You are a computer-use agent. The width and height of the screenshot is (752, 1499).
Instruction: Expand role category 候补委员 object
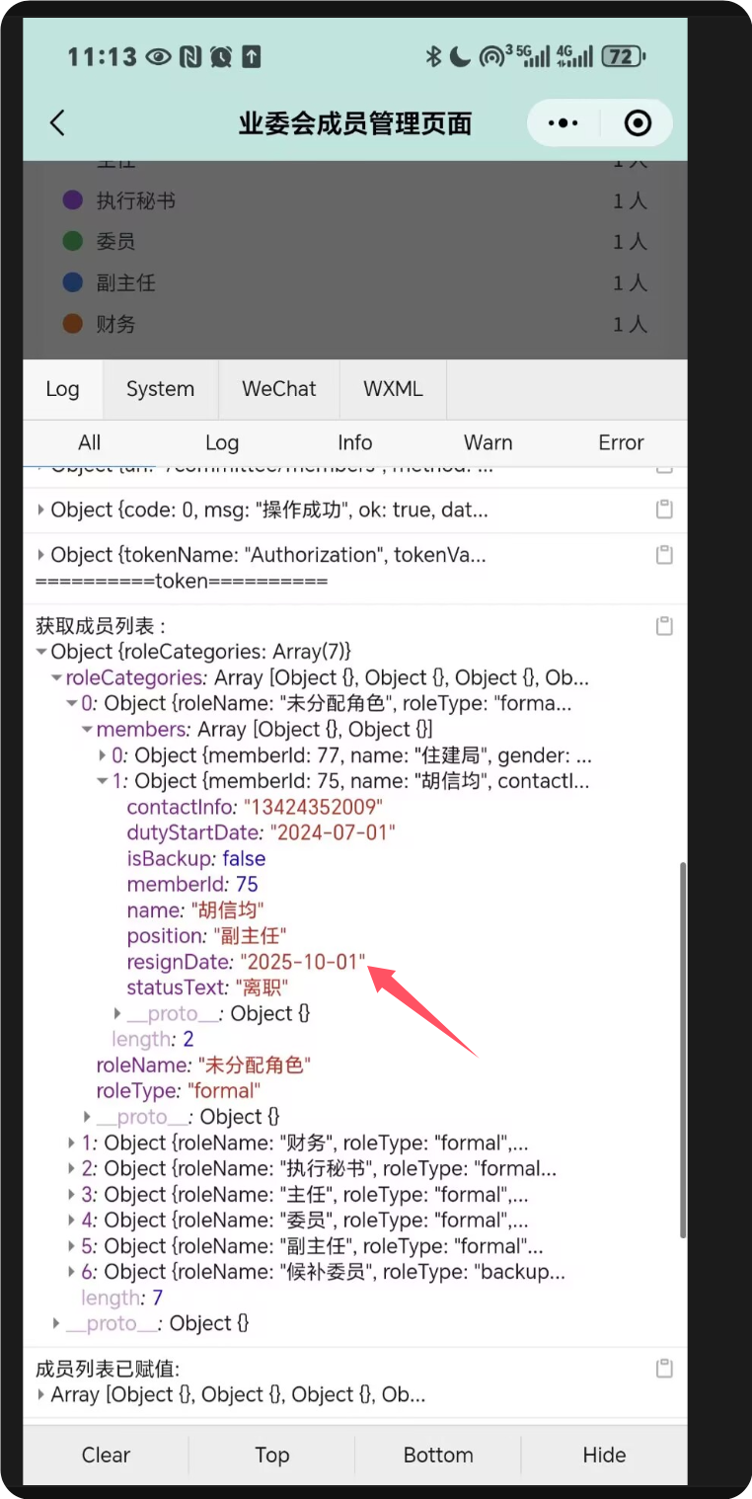(x=72, y=1272)
